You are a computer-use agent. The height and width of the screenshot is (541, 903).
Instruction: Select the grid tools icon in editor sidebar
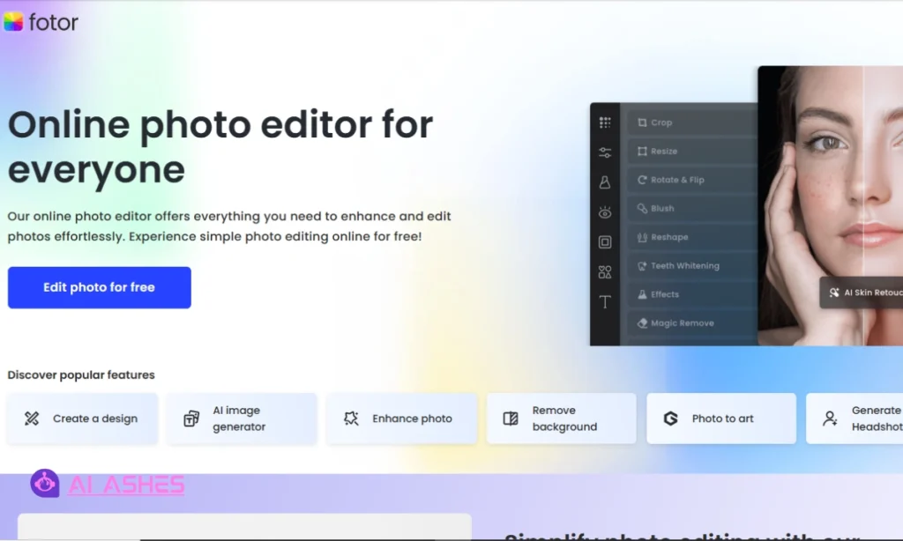(605, 123)
